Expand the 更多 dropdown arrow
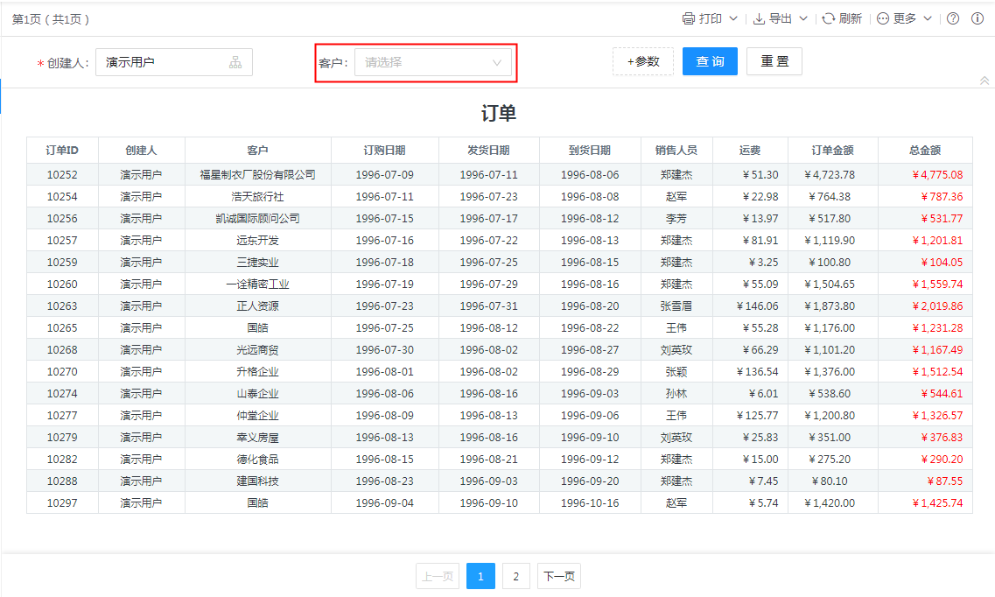Image resolution: width=995 pixels, height=597 pixels. point(928,18)
